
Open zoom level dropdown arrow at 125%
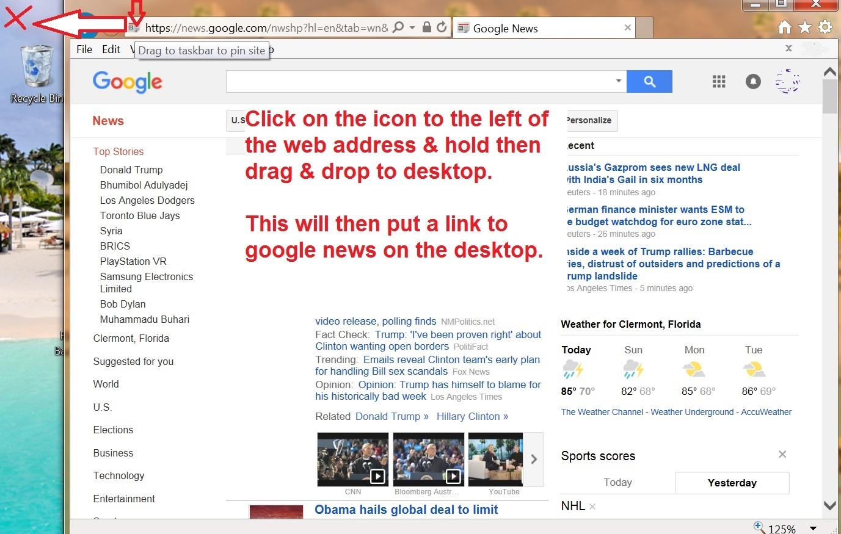[x=813, y=529]
